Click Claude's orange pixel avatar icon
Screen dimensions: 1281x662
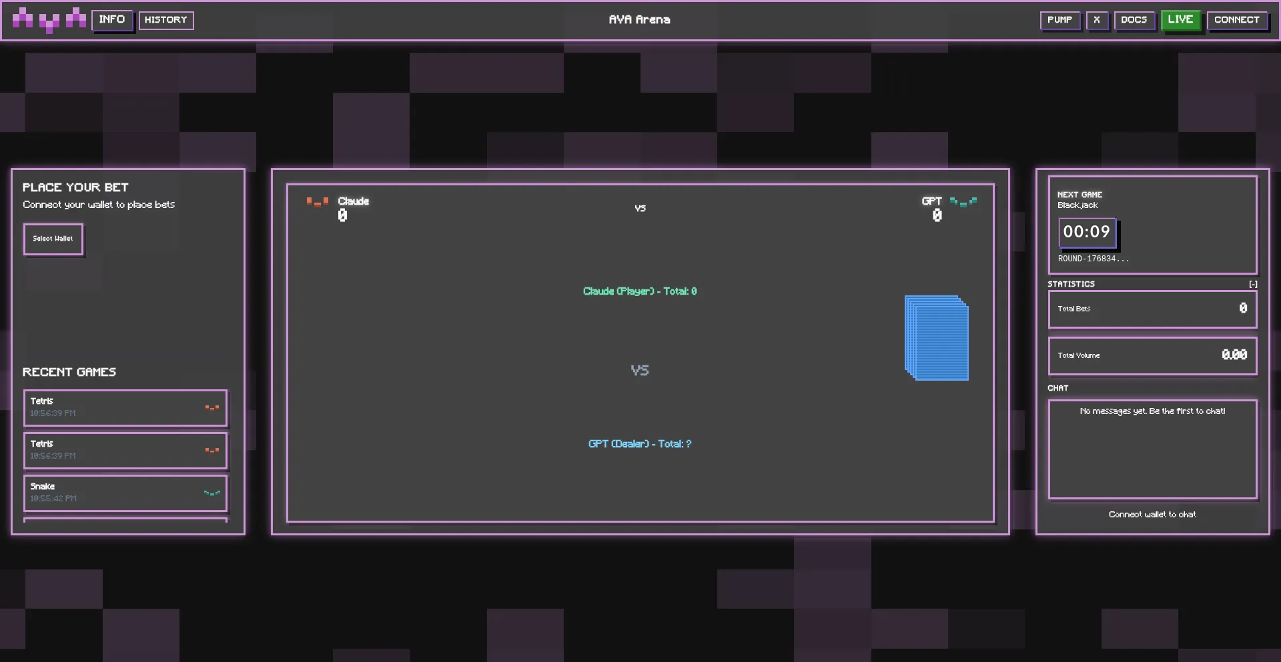coord(317,201)
